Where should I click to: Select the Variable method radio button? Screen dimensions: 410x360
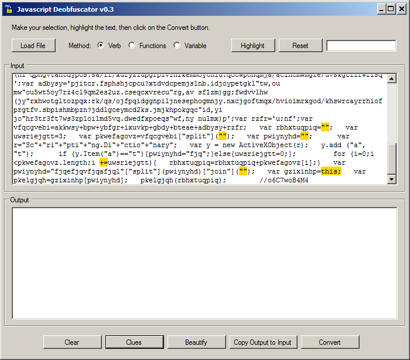(177, 45)
